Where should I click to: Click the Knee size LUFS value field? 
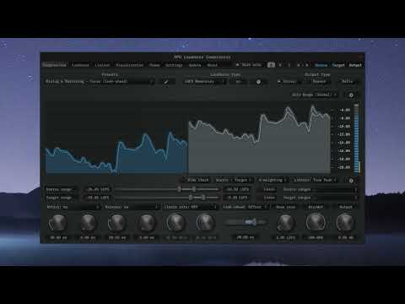click(286, 237)
